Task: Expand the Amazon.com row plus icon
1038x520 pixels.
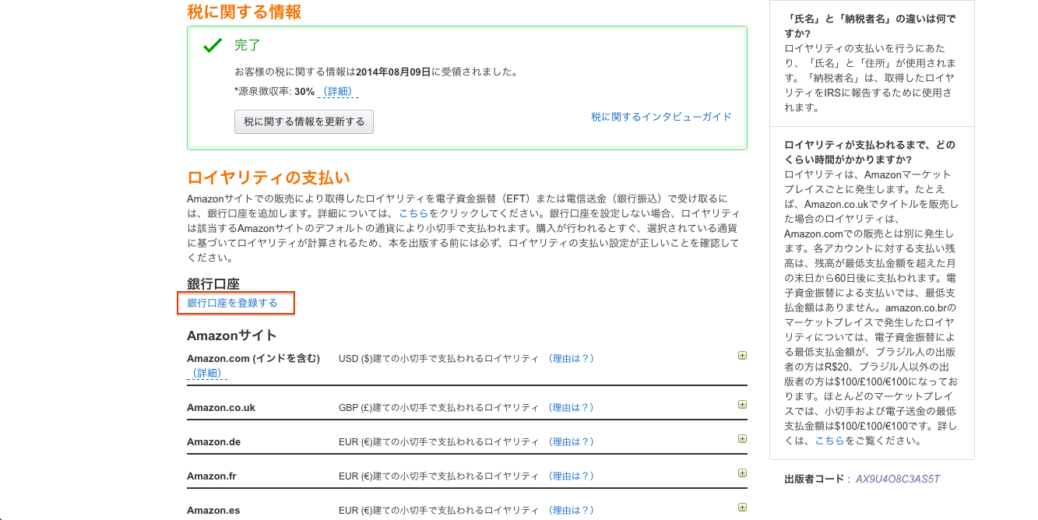Action: click(742, 356)
